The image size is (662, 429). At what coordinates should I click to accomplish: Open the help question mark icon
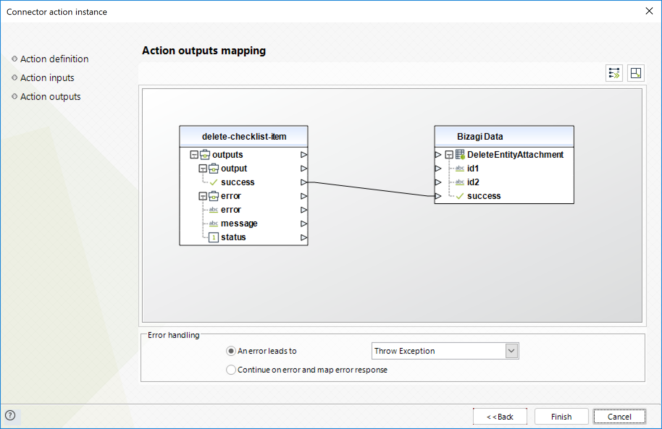click(x=11, y=415)
